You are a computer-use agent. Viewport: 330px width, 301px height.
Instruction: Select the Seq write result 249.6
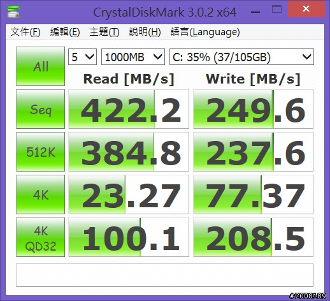(253, 109)
